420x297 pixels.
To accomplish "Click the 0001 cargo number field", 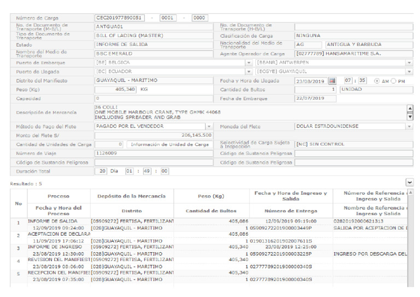I will pos(168,18).
